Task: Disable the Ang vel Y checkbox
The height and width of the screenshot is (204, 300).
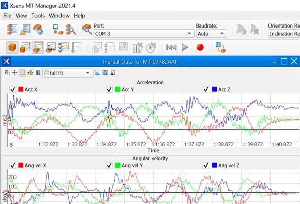Action: (109, 165)
